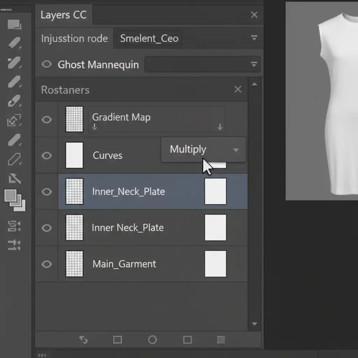Hide the Main_Garment layer
The image size is (358, 358).
[46, 264]
